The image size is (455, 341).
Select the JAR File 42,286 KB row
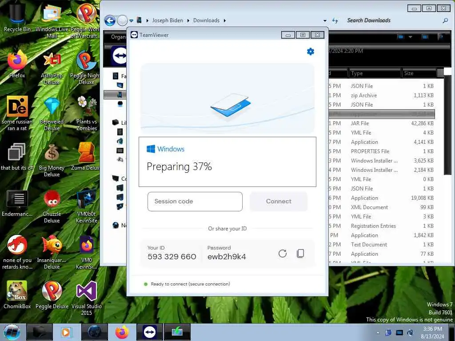click(382, 123)
